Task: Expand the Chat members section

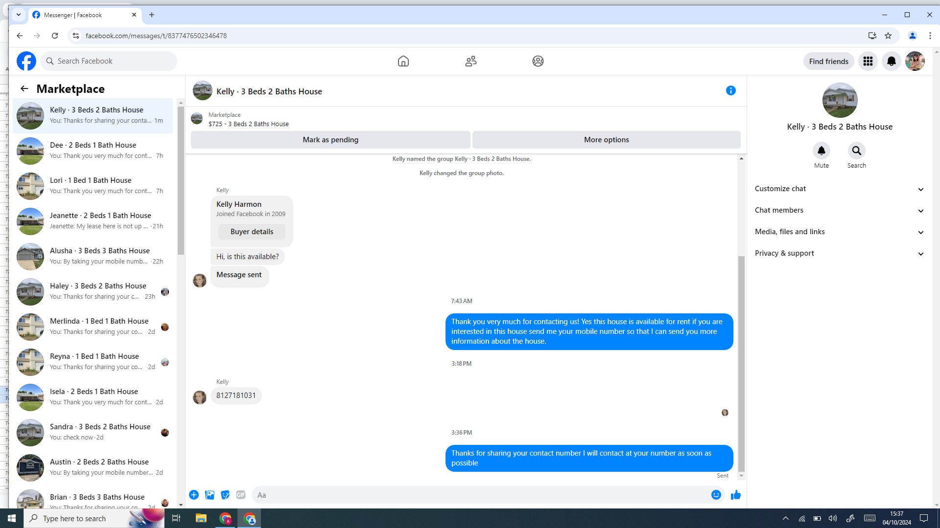Action: click(x=839, y=210)
